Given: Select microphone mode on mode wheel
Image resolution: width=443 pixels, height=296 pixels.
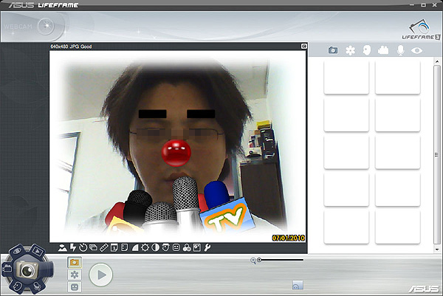Looking at the screenshot, I should (x=38, y=286).
